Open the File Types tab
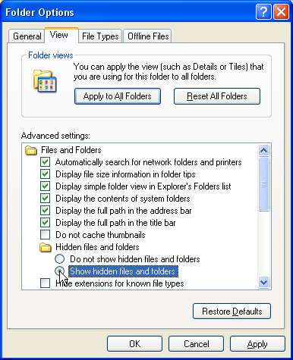 tap(100, 36)
